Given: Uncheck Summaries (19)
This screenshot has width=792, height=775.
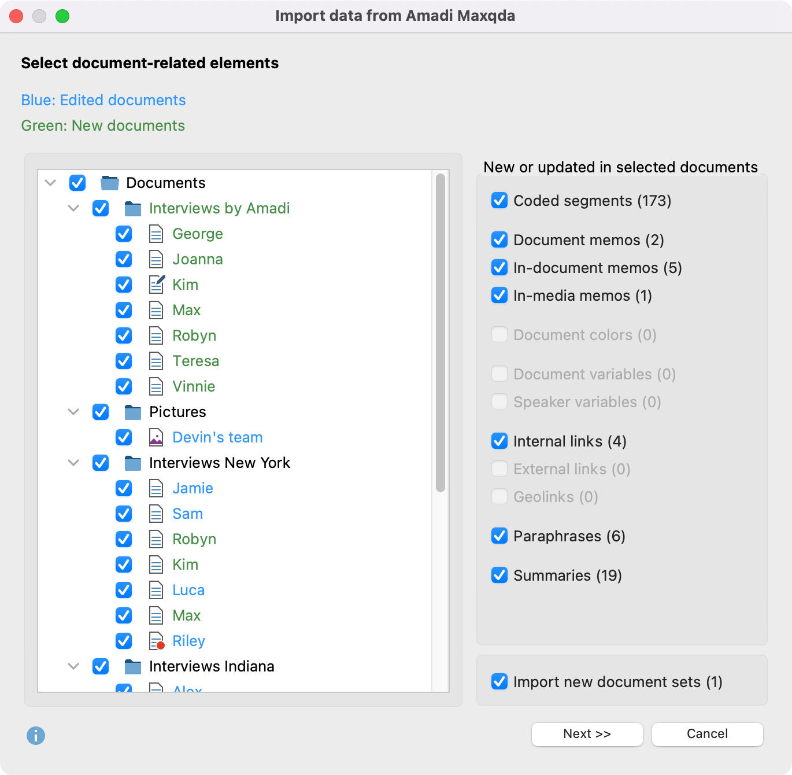Looking at the screenshot, I should point(499,575).
